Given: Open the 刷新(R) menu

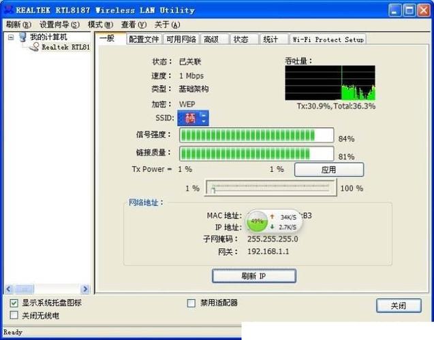Looking at the screenshot, I should click(x=18, y=25).
